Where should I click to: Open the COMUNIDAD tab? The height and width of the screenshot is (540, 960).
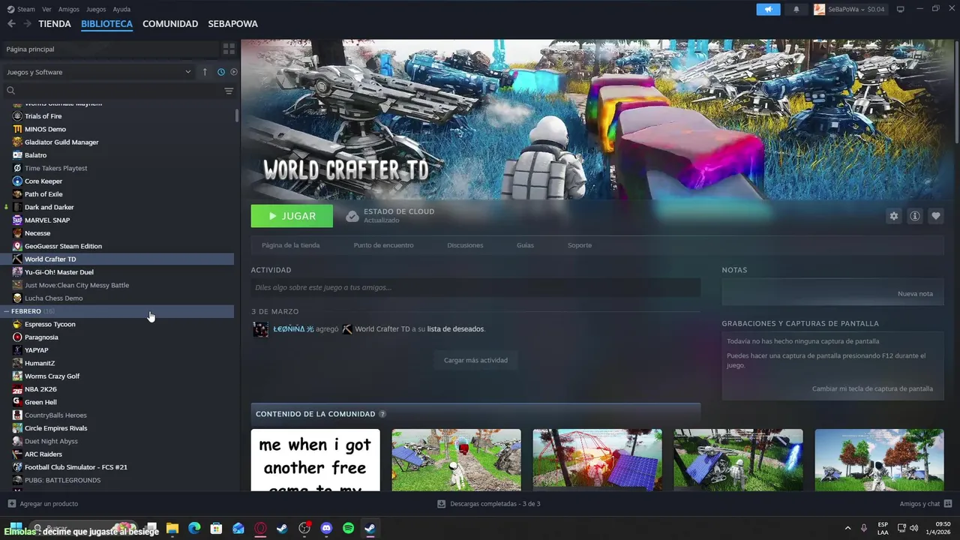[x=170, y=24]
